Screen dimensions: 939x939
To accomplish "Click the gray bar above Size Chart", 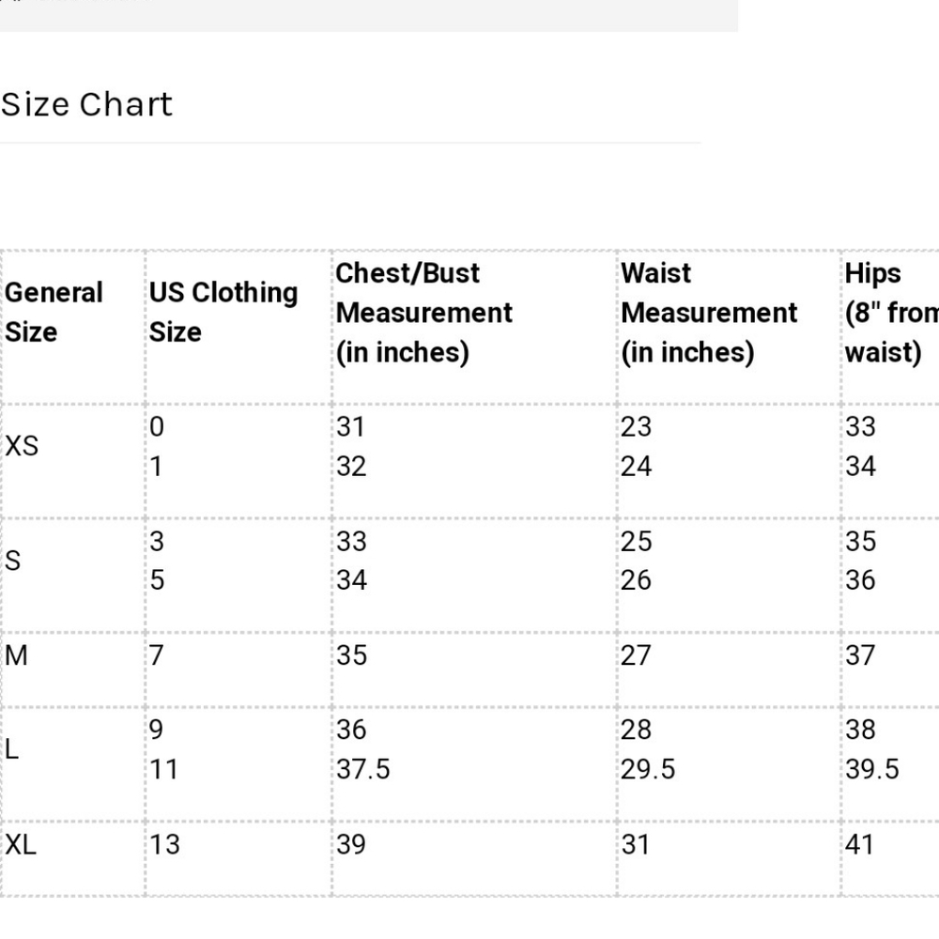I will (369, 16).
